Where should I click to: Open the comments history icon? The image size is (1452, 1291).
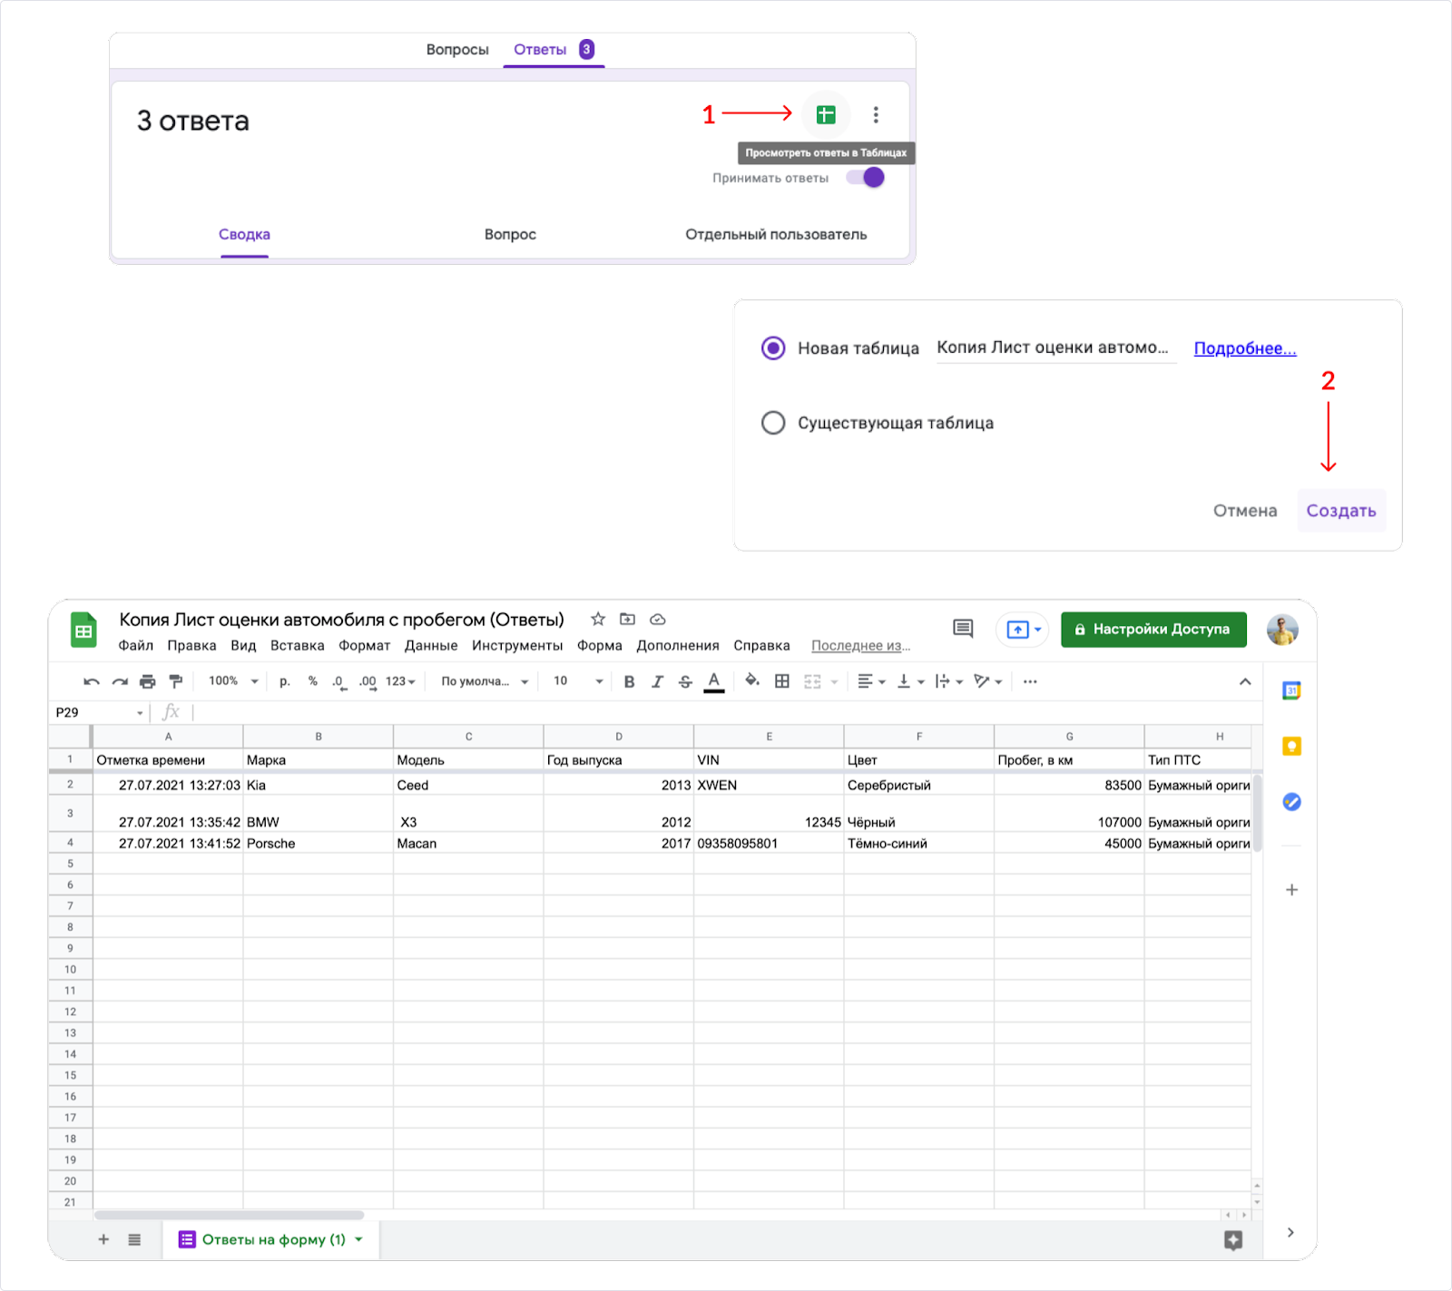pyautogui.click(x=963, y=629)
